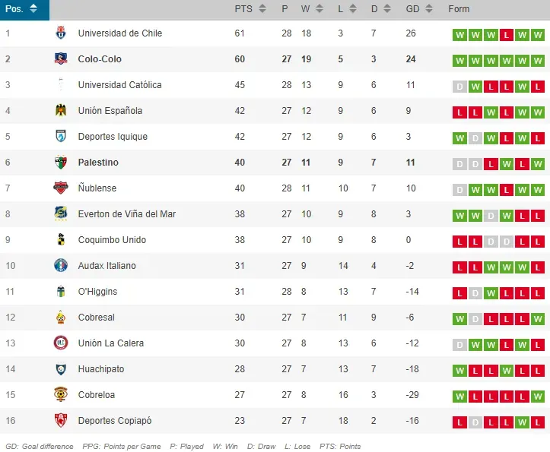Image resolution: width=550 pixels, height=452 pixels.
Task: Click Unión Española crest icon
Action: point(61,111)
